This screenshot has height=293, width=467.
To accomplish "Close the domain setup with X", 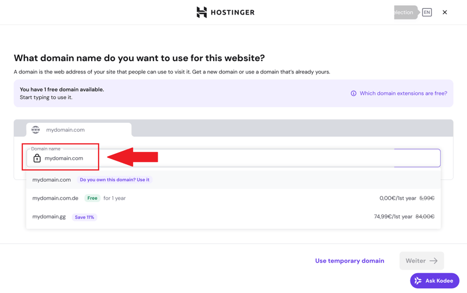I will point(445,12).
